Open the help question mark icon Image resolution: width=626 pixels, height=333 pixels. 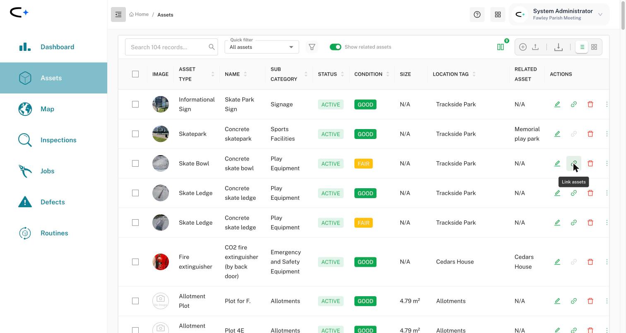click(x=477, y=14)
